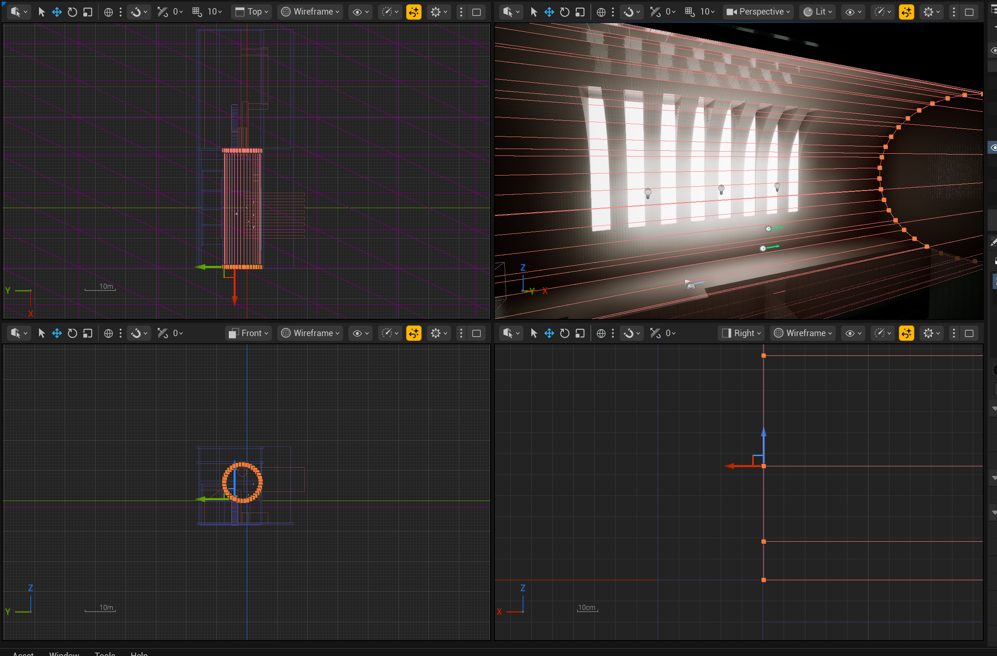Activate the rotate tool in Perspective viewport
The width and height of the screenshot is (997, 656).
(x=565, y=12)
